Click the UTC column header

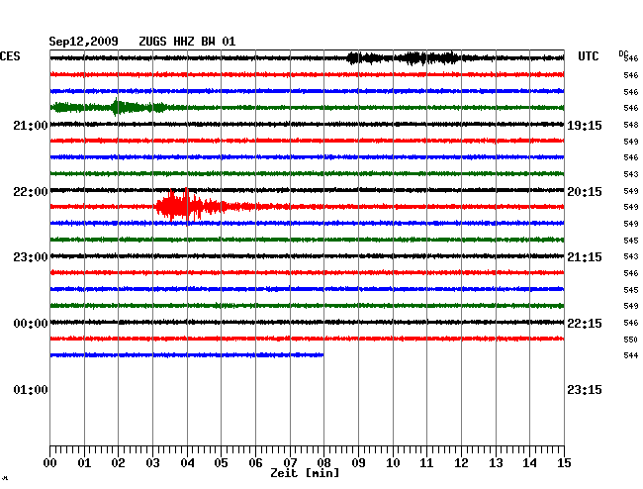pos(588,56)
